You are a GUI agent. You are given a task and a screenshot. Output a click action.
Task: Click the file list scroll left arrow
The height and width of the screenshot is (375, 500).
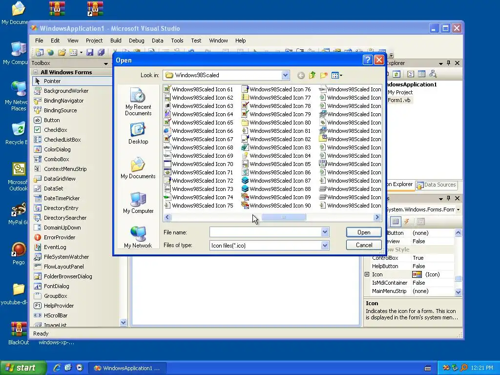click(x=167, y=217)
